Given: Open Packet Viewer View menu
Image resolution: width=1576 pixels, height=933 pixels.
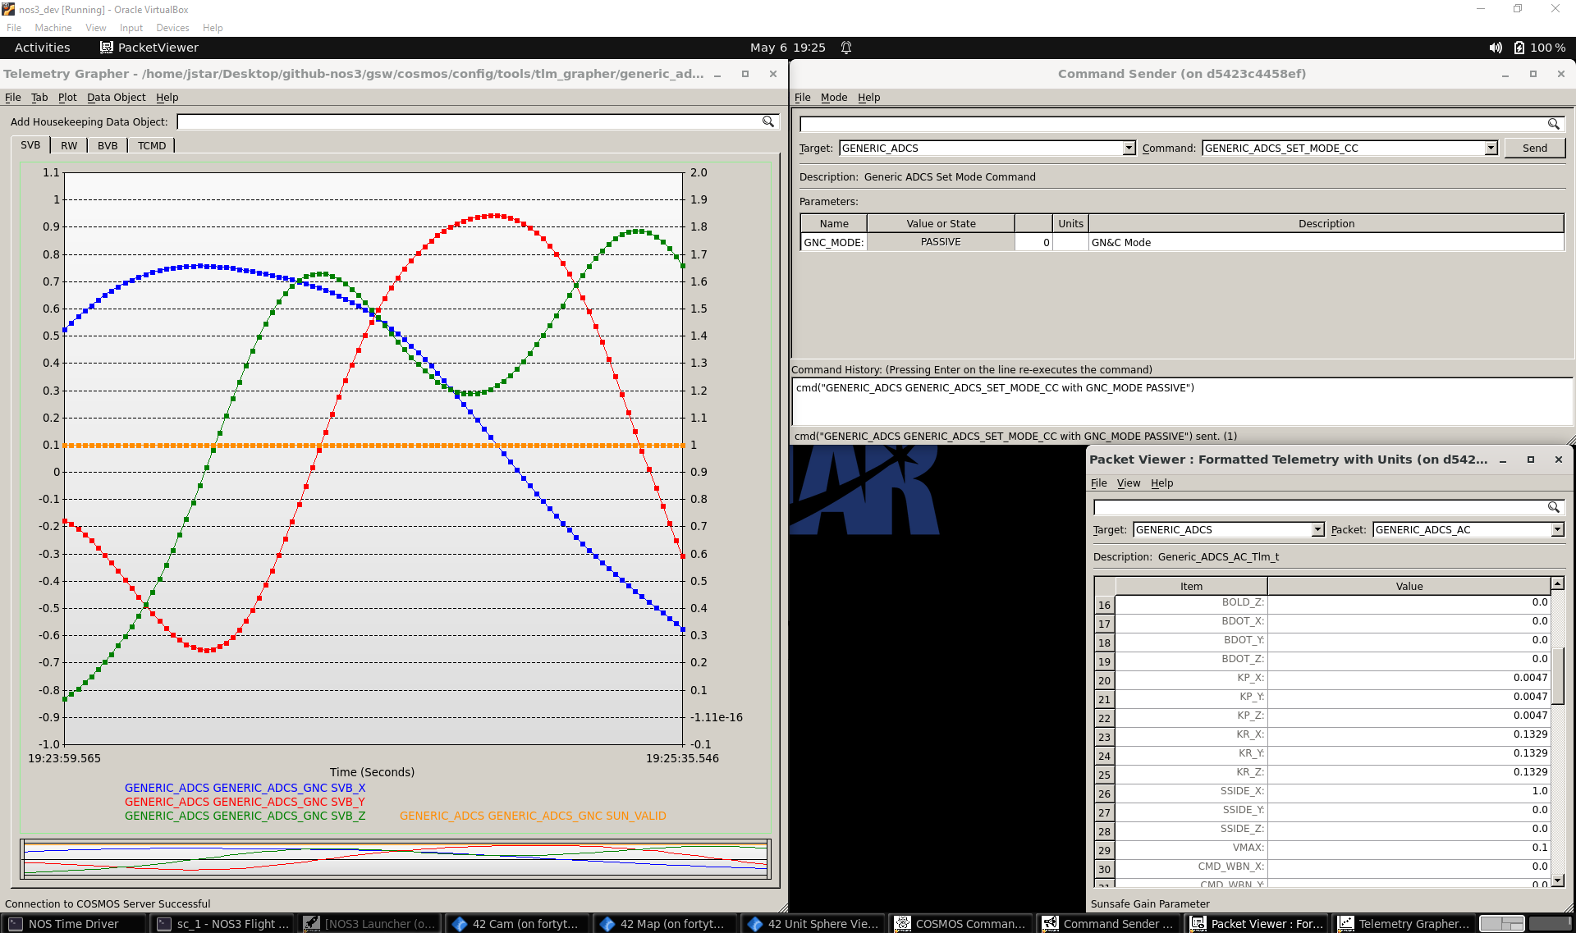Looking at the screenshot, I should pos(1129,483).
